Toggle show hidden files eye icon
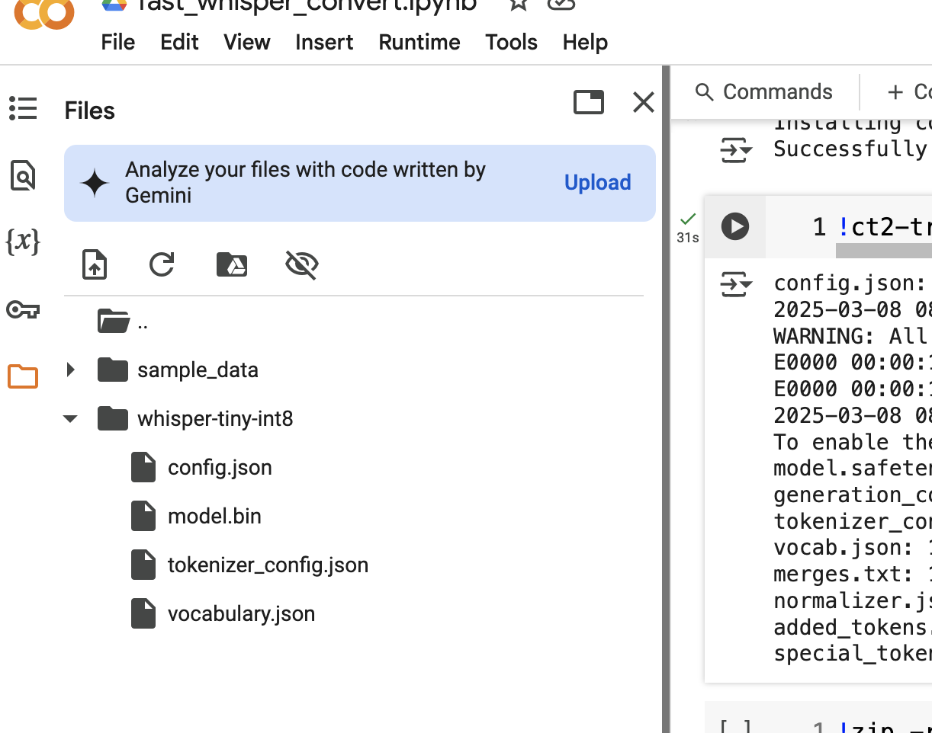 pos(301,264)
